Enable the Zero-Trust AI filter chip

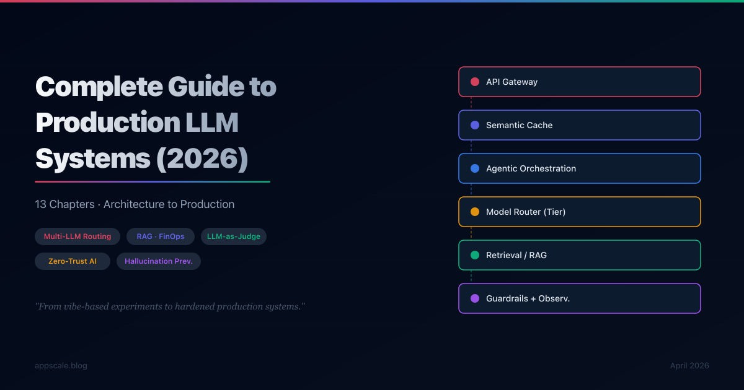(73, 261)
